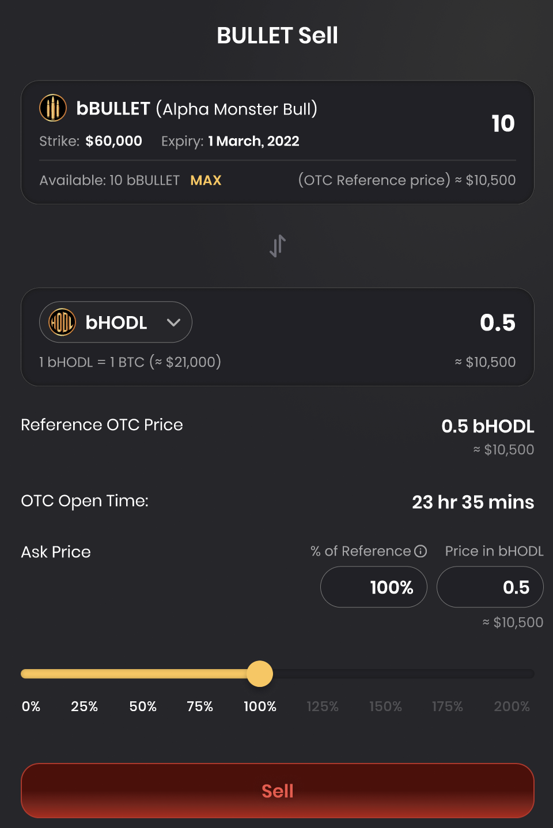553x828 pixels.
Task: Pick the 200% slider label
Action: (512, 707)
